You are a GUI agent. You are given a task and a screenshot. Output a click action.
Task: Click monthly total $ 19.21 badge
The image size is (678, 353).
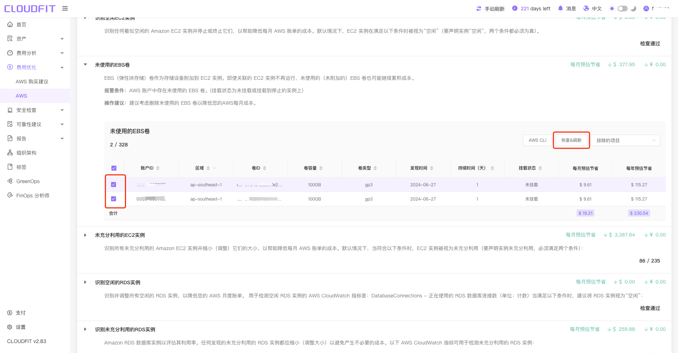click(x=586, y=213)
